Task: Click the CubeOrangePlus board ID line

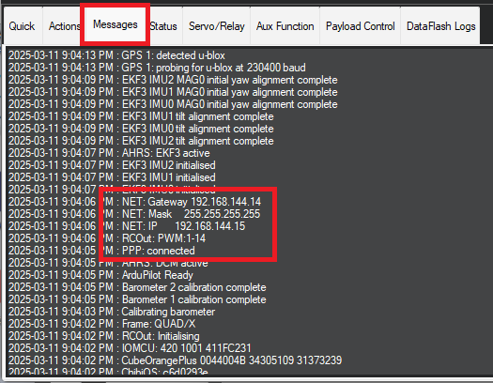Action: tap(175, 360)
